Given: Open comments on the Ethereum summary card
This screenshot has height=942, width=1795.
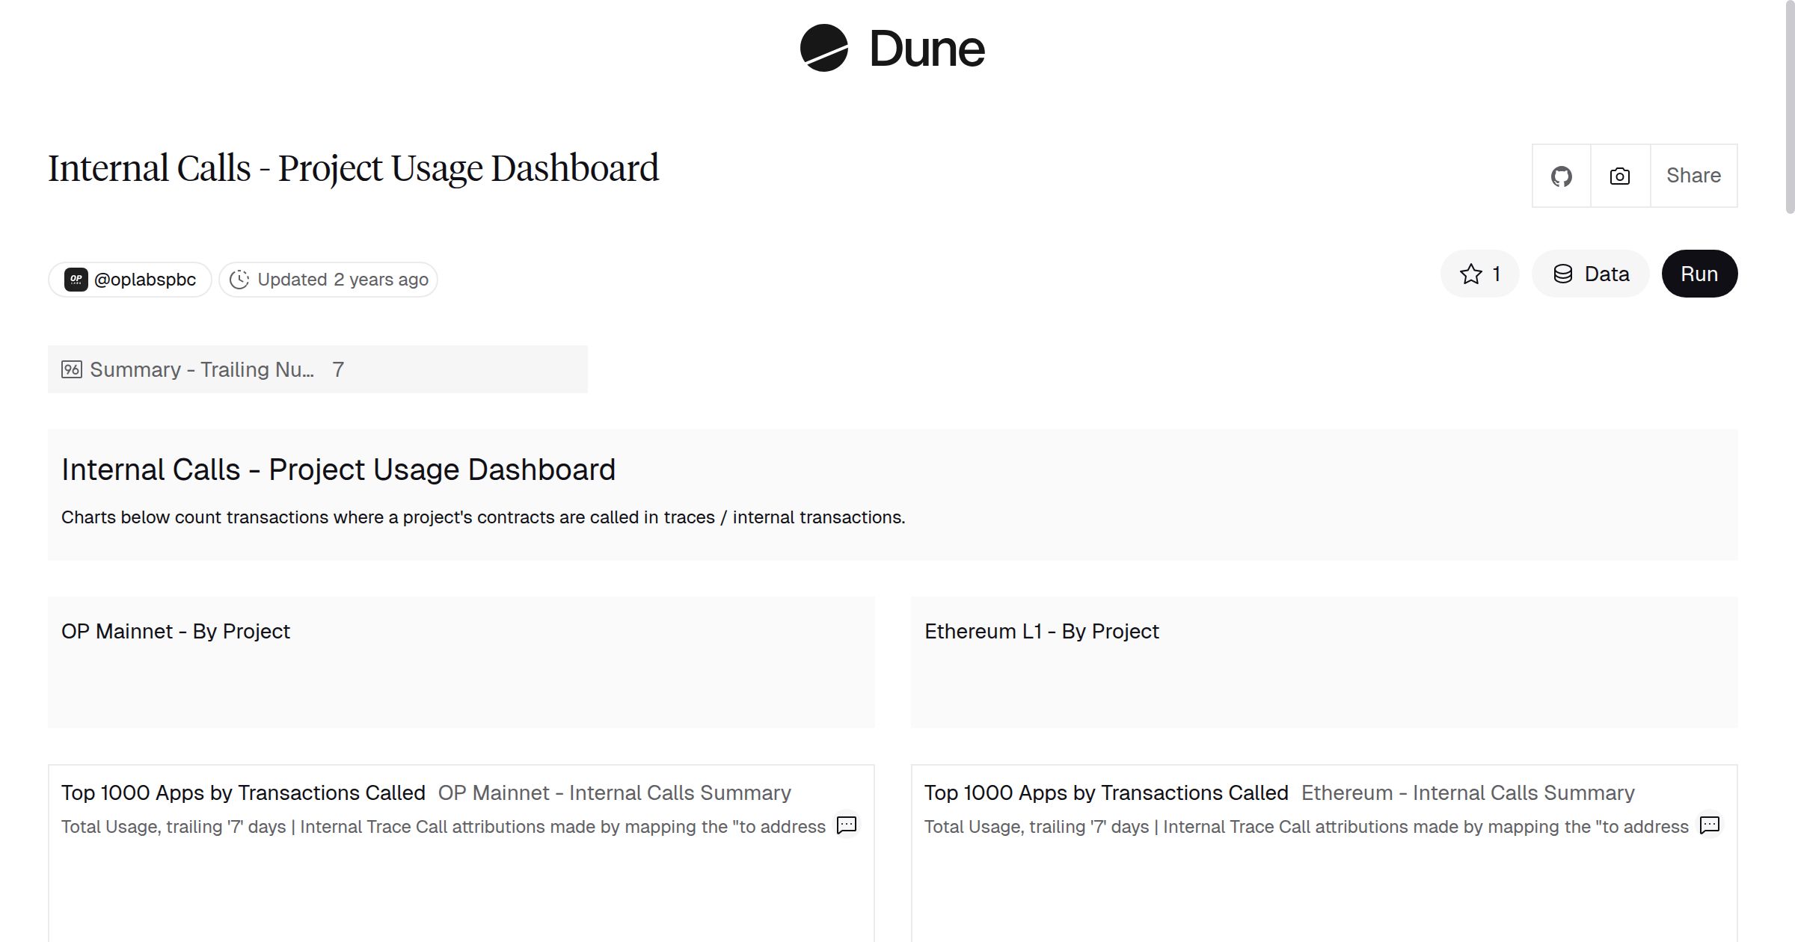Looking at the screenshot, I should (x=1709, y=825).
